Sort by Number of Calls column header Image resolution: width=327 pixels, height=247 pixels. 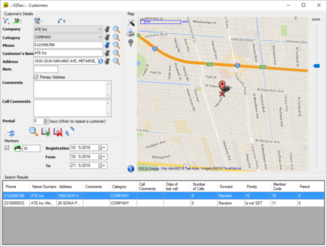(204, 186)
